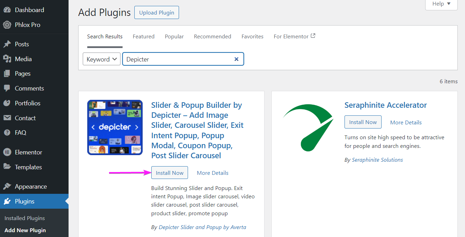Open the For Elementor tab
Screen dimensions: 465x237
click(x=294, y=36)
